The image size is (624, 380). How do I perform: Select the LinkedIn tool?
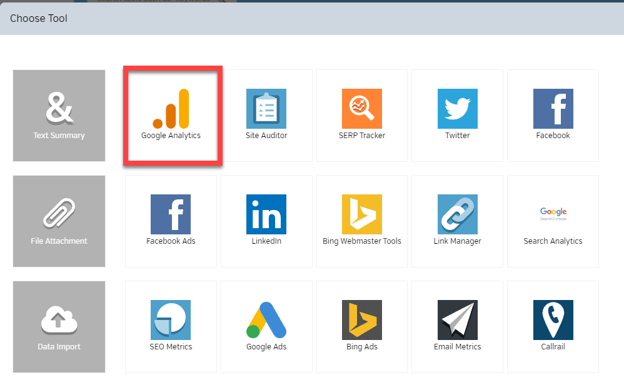coord(266,221)
